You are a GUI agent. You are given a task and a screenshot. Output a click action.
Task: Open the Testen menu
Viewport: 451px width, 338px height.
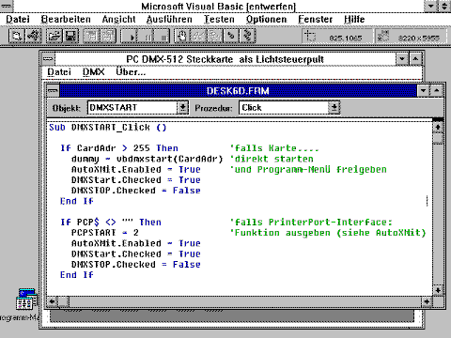pyautogui.click(x=219, y=19)
